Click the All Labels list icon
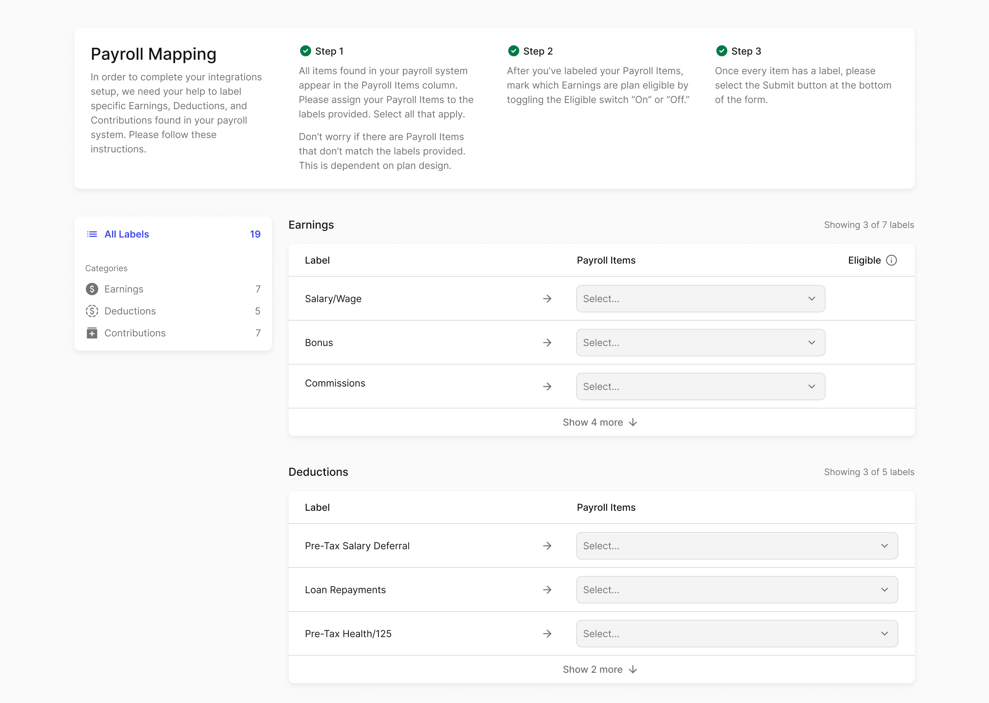 [92, 234]
